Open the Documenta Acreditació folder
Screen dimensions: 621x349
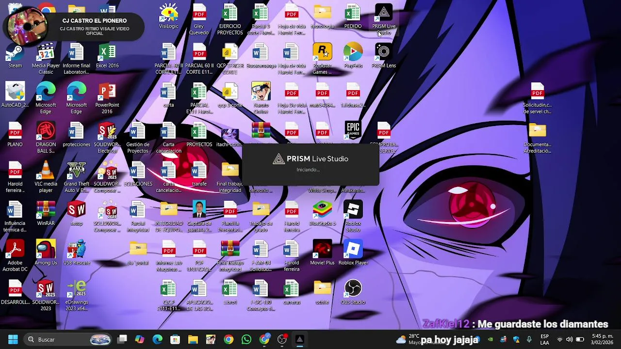[538, 137]
